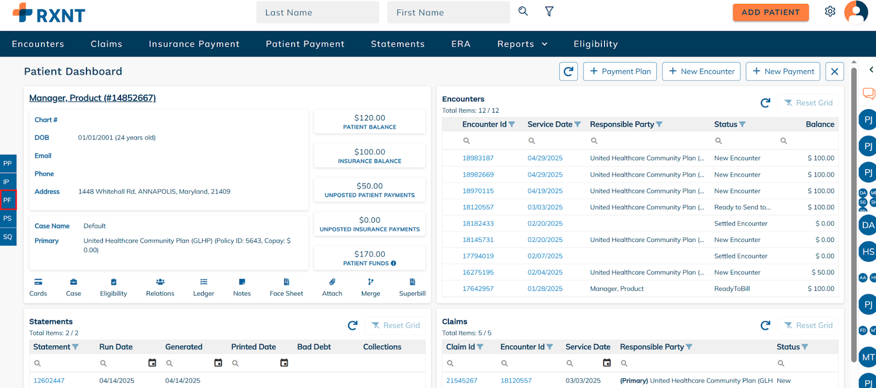Go to the Insurance Payment tab
Viewport: 876px width, 388px height.
(x=194, y=44)
